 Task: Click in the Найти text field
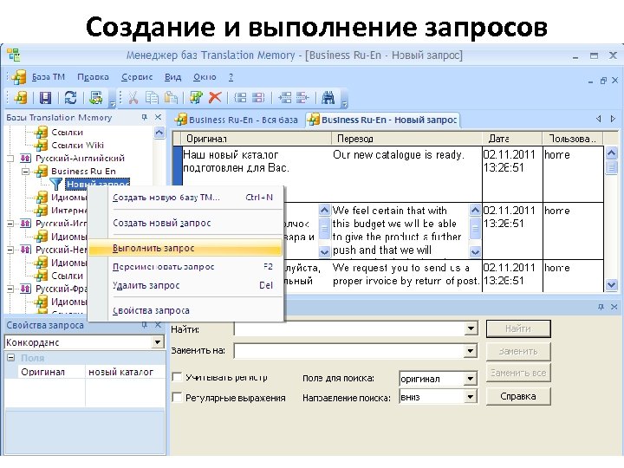pyautogui.click(x=350, y=328)
